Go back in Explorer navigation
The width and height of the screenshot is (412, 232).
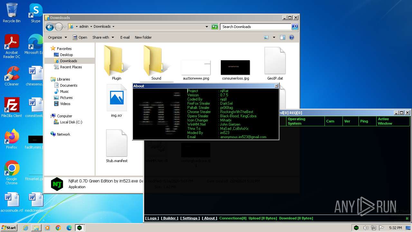pos(50,27)
